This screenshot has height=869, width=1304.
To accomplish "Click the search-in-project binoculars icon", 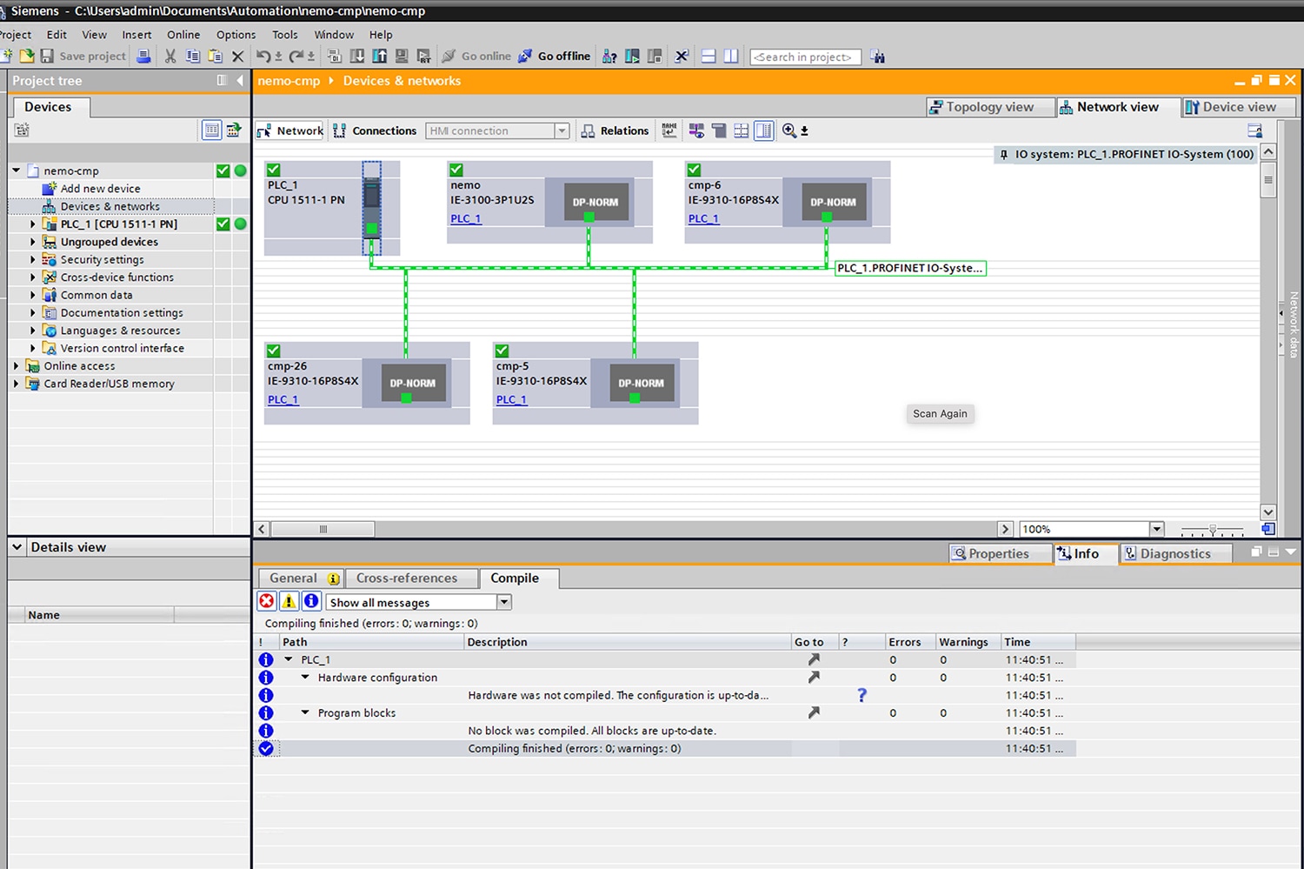I will click(878, 57).
